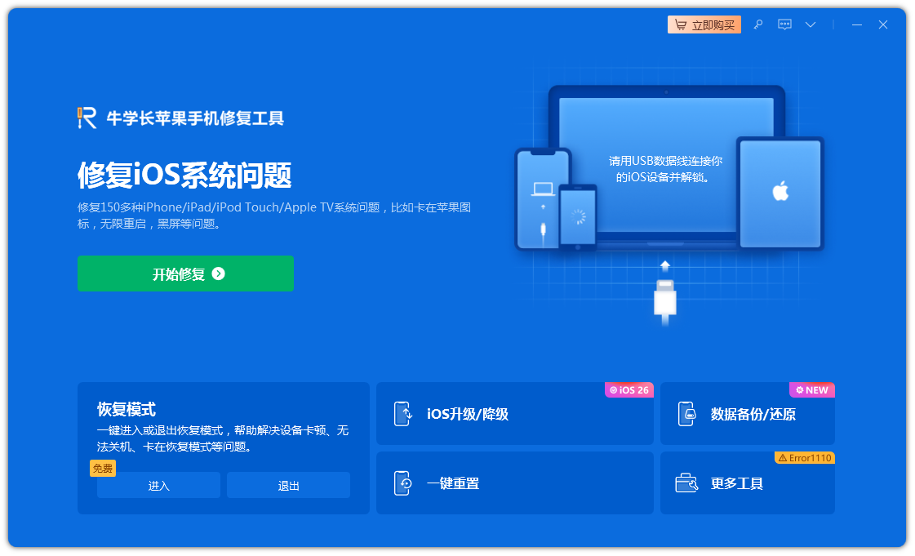The width and height of the screenshot is (915, 556).
Task: Click the iOS 26 badge
Action: pos(629,390)
